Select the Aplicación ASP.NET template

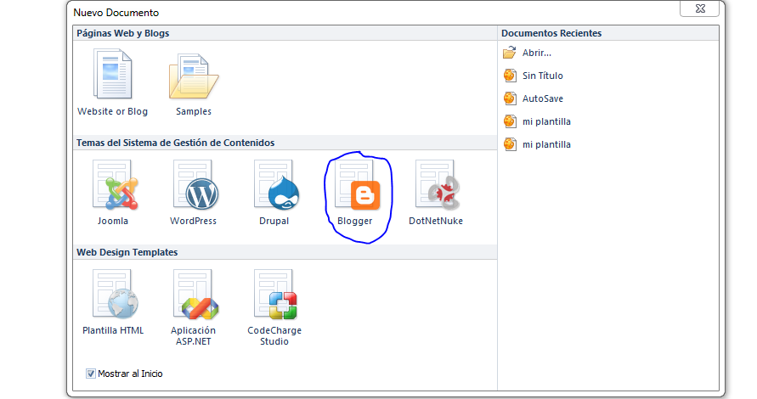pyautogui.click(x=193, y=307)
